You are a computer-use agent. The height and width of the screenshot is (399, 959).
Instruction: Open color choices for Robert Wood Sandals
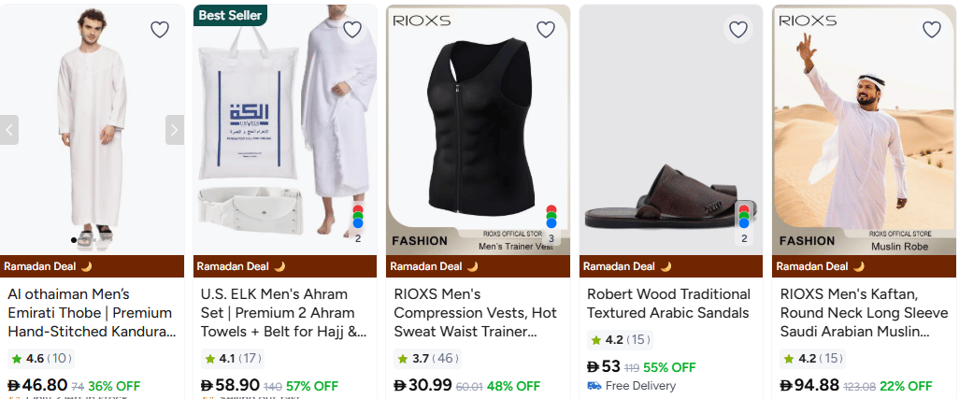pos(744,222)
